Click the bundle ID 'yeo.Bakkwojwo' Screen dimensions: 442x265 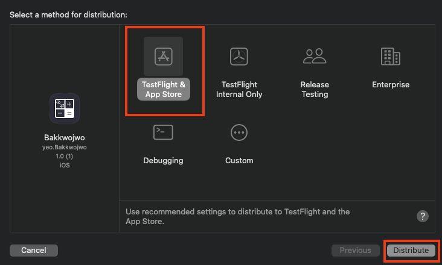pos(65,147)
